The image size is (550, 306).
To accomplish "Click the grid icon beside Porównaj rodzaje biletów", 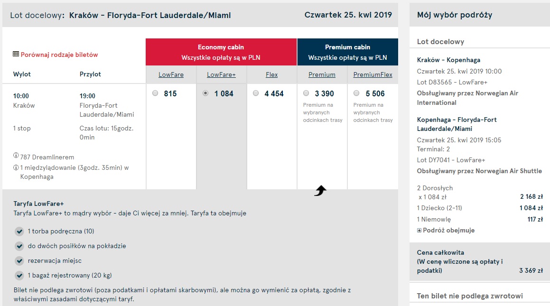I will 16,54.
